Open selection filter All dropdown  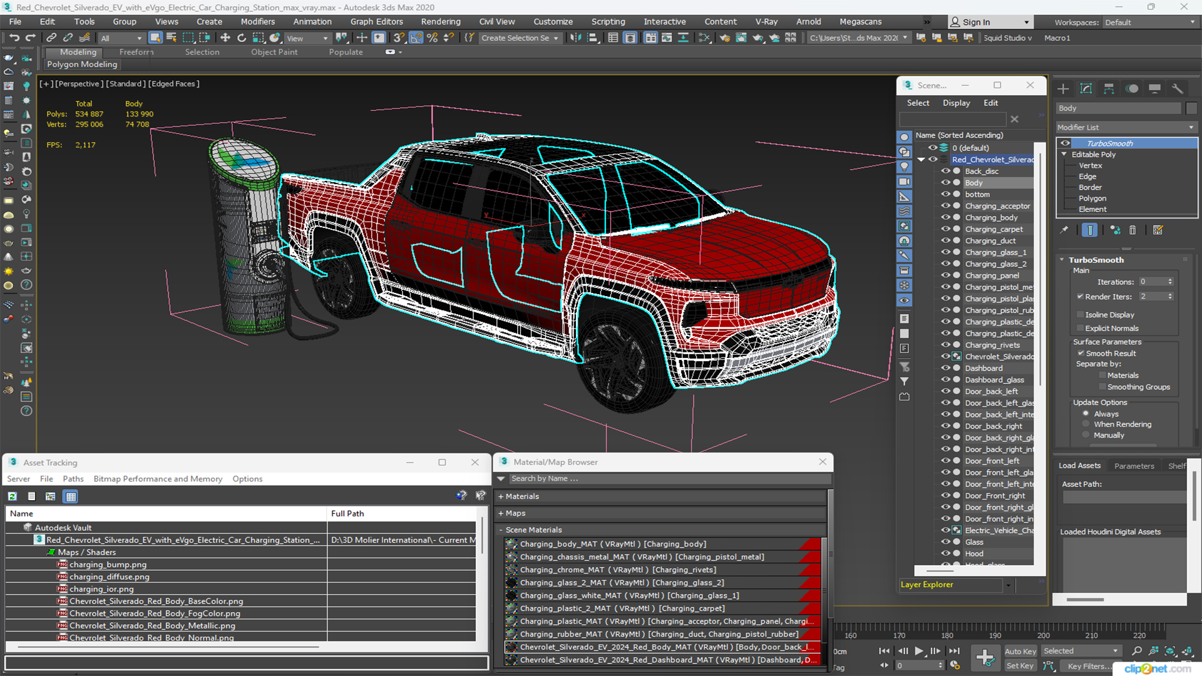pyautogui.click(x=121, y=38)
